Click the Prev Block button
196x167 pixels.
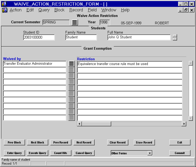pyautogui.click(x=14, y=142)
